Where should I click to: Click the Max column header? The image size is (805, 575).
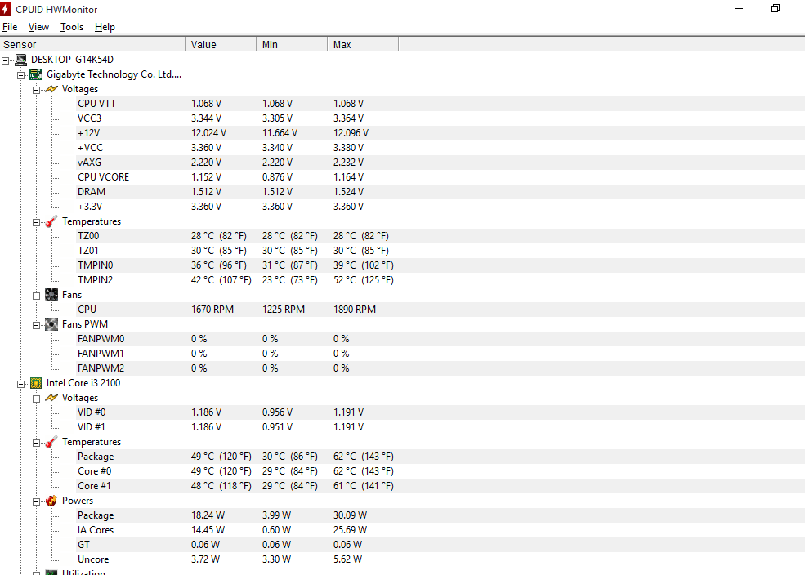click(363, 45)
